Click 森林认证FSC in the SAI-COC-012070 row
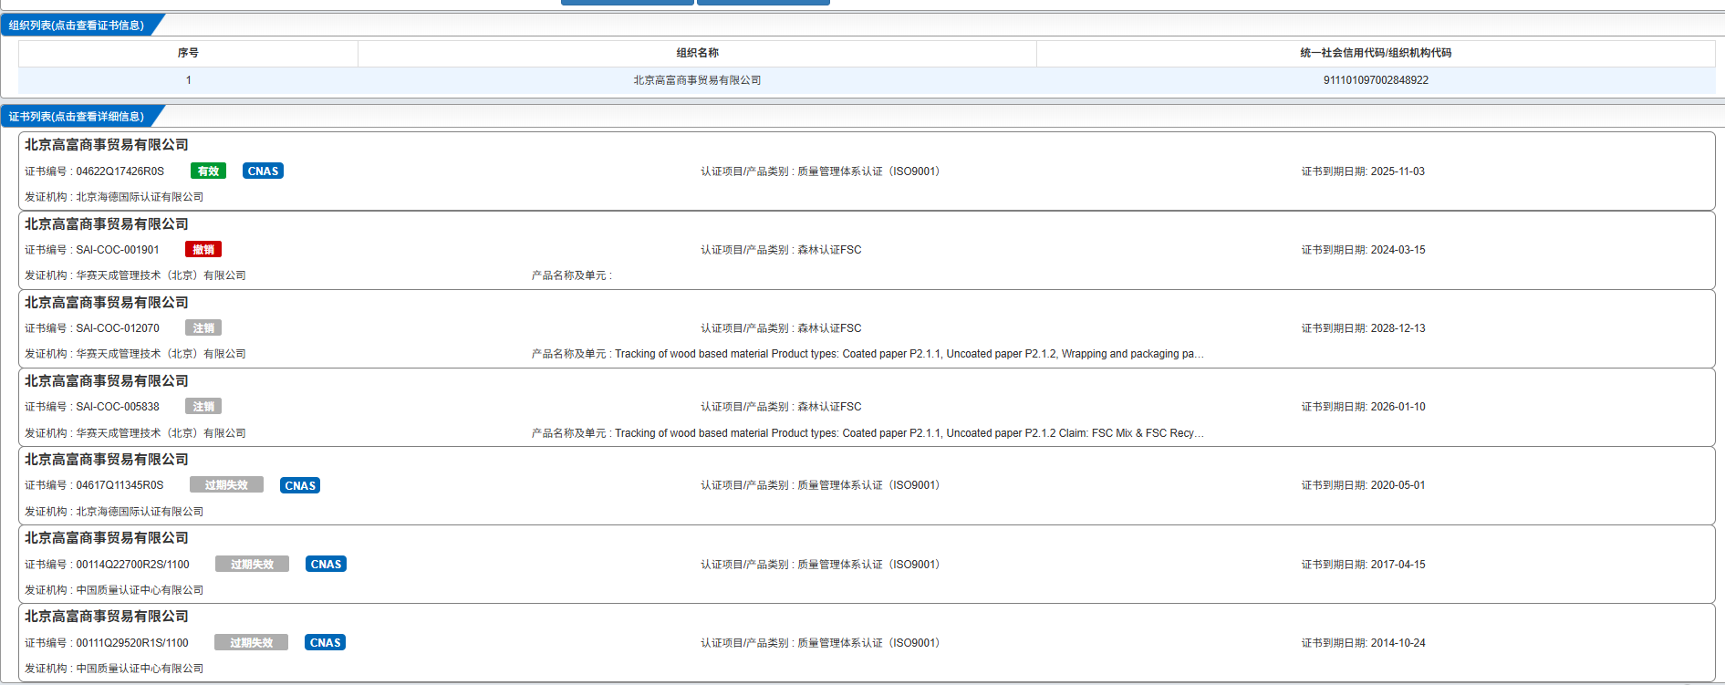This screenshot has height=685, width=1725. (829, 328)
